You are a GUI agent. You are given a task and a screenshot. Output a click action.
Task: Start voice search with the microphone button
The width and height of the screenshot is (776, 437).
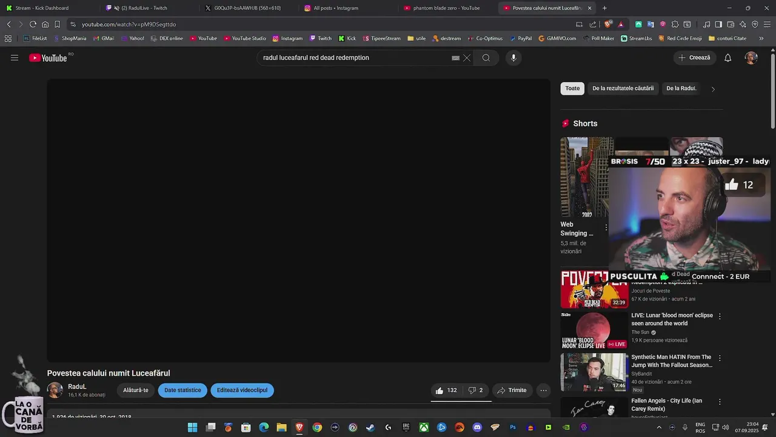513,58
